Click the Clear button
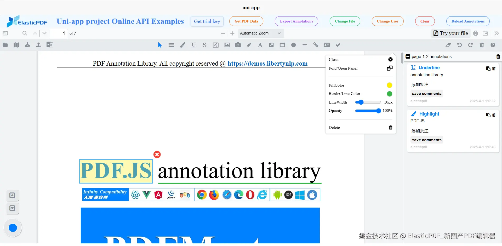502x246 pixels. [425, 21]
